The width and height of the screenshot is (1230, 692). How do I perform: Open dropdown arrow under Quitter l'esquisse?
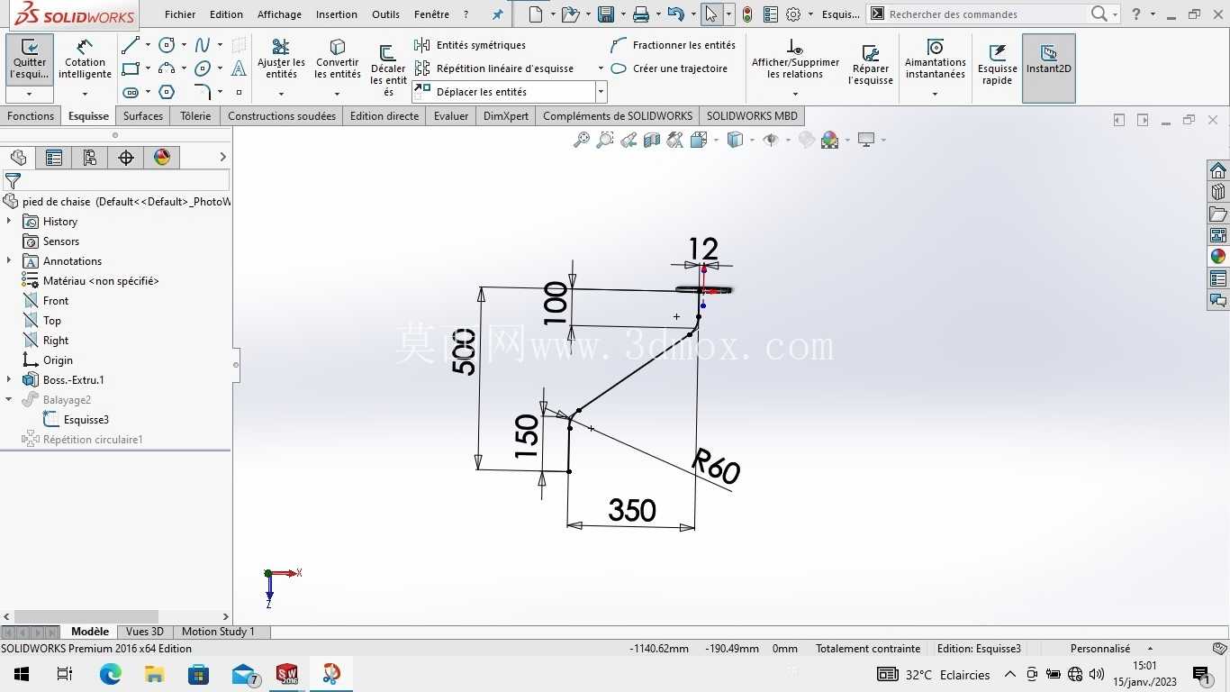tap(30, 94)
